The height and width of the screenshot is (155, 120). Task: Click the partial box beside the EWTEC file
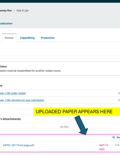tap(1, 145)
